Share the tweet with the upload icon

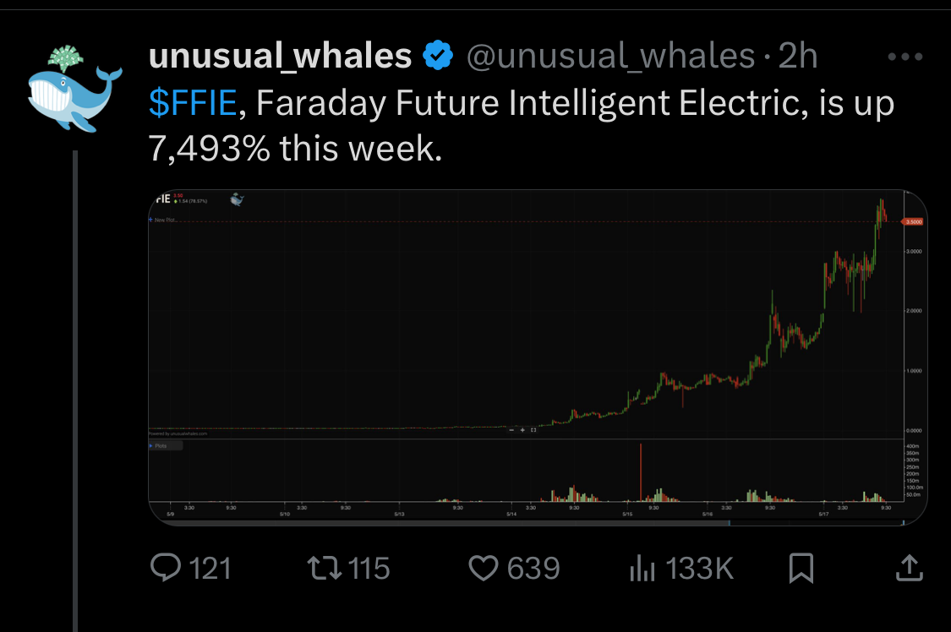click(x=909, y=568)
